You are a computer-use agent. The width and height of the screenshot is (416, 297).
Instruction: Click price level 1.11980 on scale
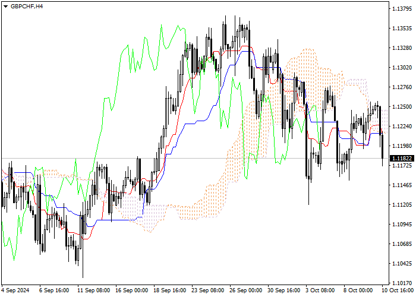tap(402, 146)
